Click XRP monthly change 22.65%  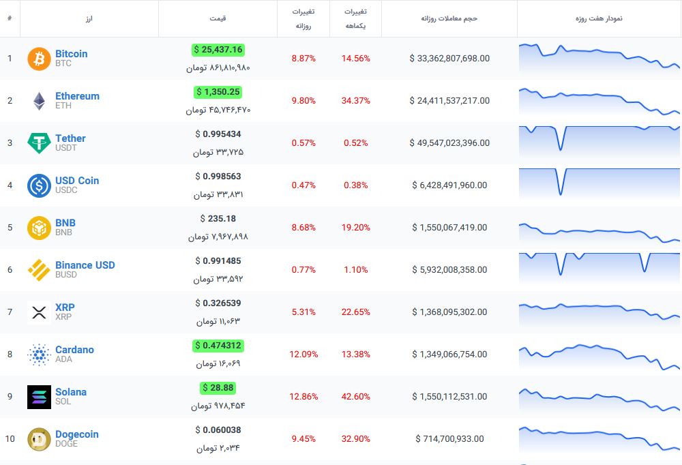click(355, 312)
